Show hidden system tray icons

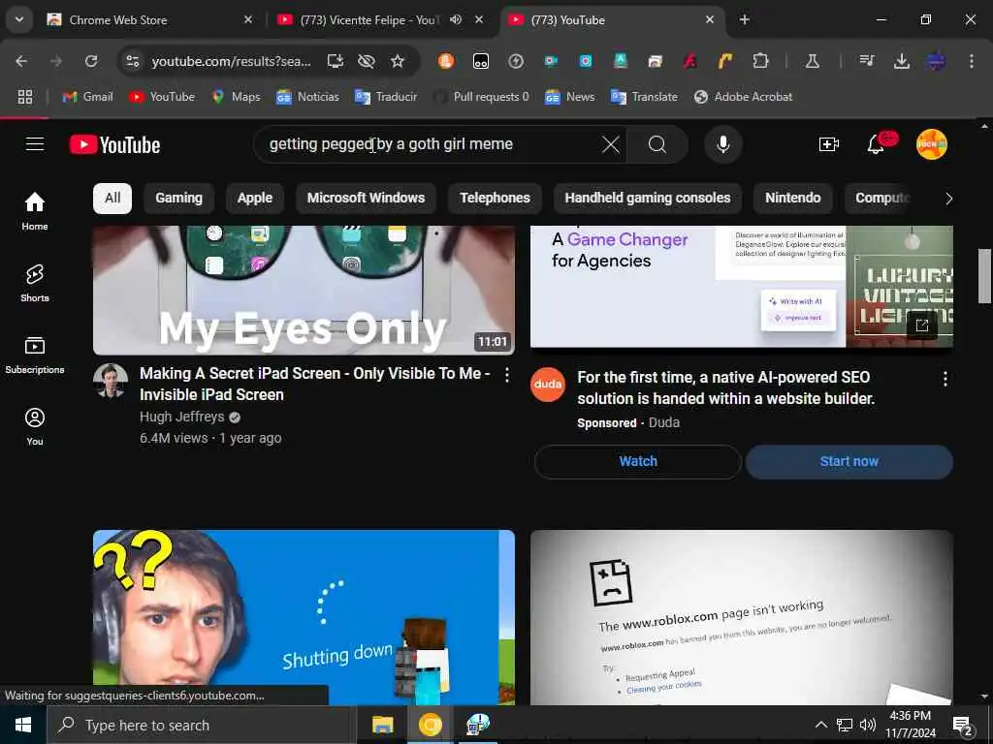[820, 725]
